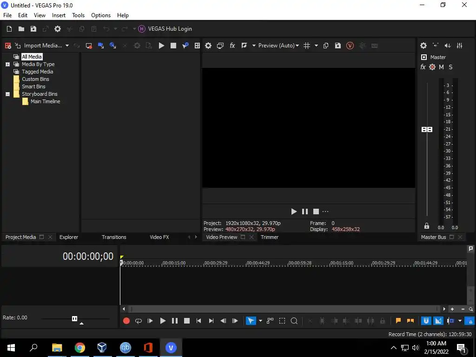The image size is (476, 357).
Task: Save preview snapshot to file
Action: click(x=338, y=46)
